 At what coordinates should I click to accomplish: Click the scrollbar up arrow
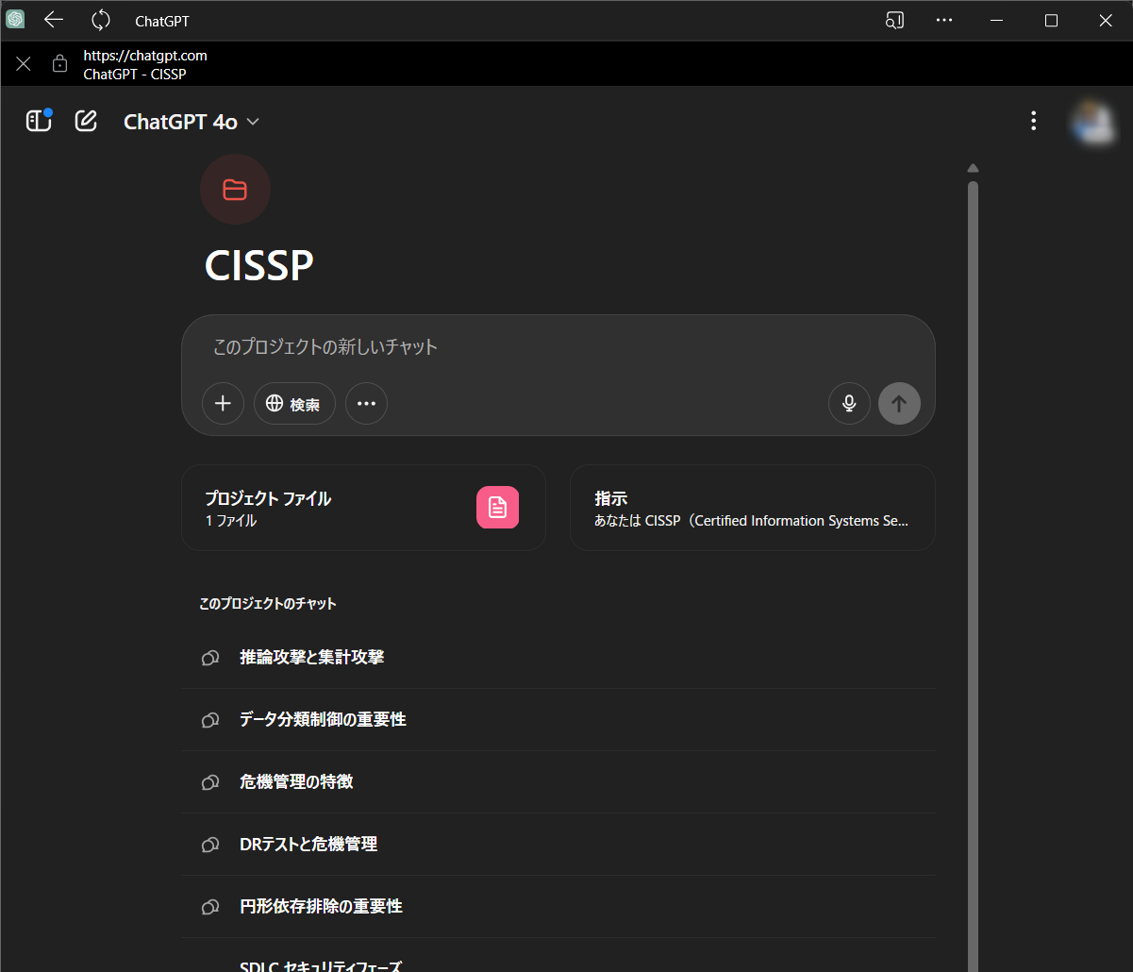point(973,169)
